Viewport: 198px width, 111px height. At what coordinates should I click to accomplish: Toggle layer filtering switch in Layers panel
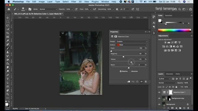[191, 78]
